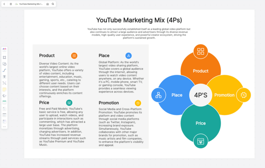Click the title "YouTube Marketing Mix (4Ps)"
The image size is (265, 168).
coord(139,20)
